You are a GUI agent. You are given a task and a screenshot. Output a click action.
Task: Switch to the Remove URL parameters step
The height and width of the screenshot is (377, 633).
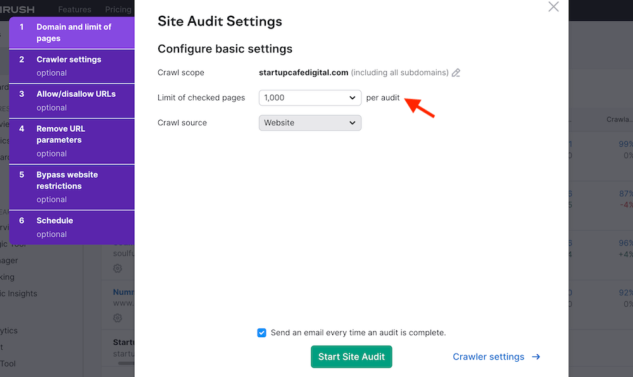(x=72, y=140)
